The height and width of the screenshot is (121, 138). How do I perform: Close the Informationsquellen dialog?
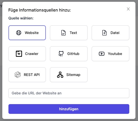(x=128, y=9)
